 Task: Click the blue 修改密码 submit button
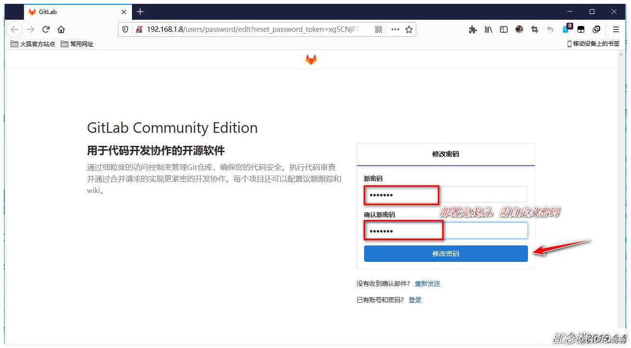pyautogui.click(x=446, y=254)
